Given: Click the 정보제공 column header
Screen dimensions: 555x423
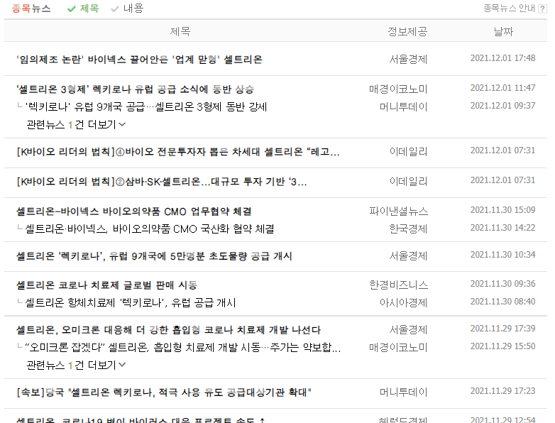Looking at the screenshot, I should click(x=407, y=31).
